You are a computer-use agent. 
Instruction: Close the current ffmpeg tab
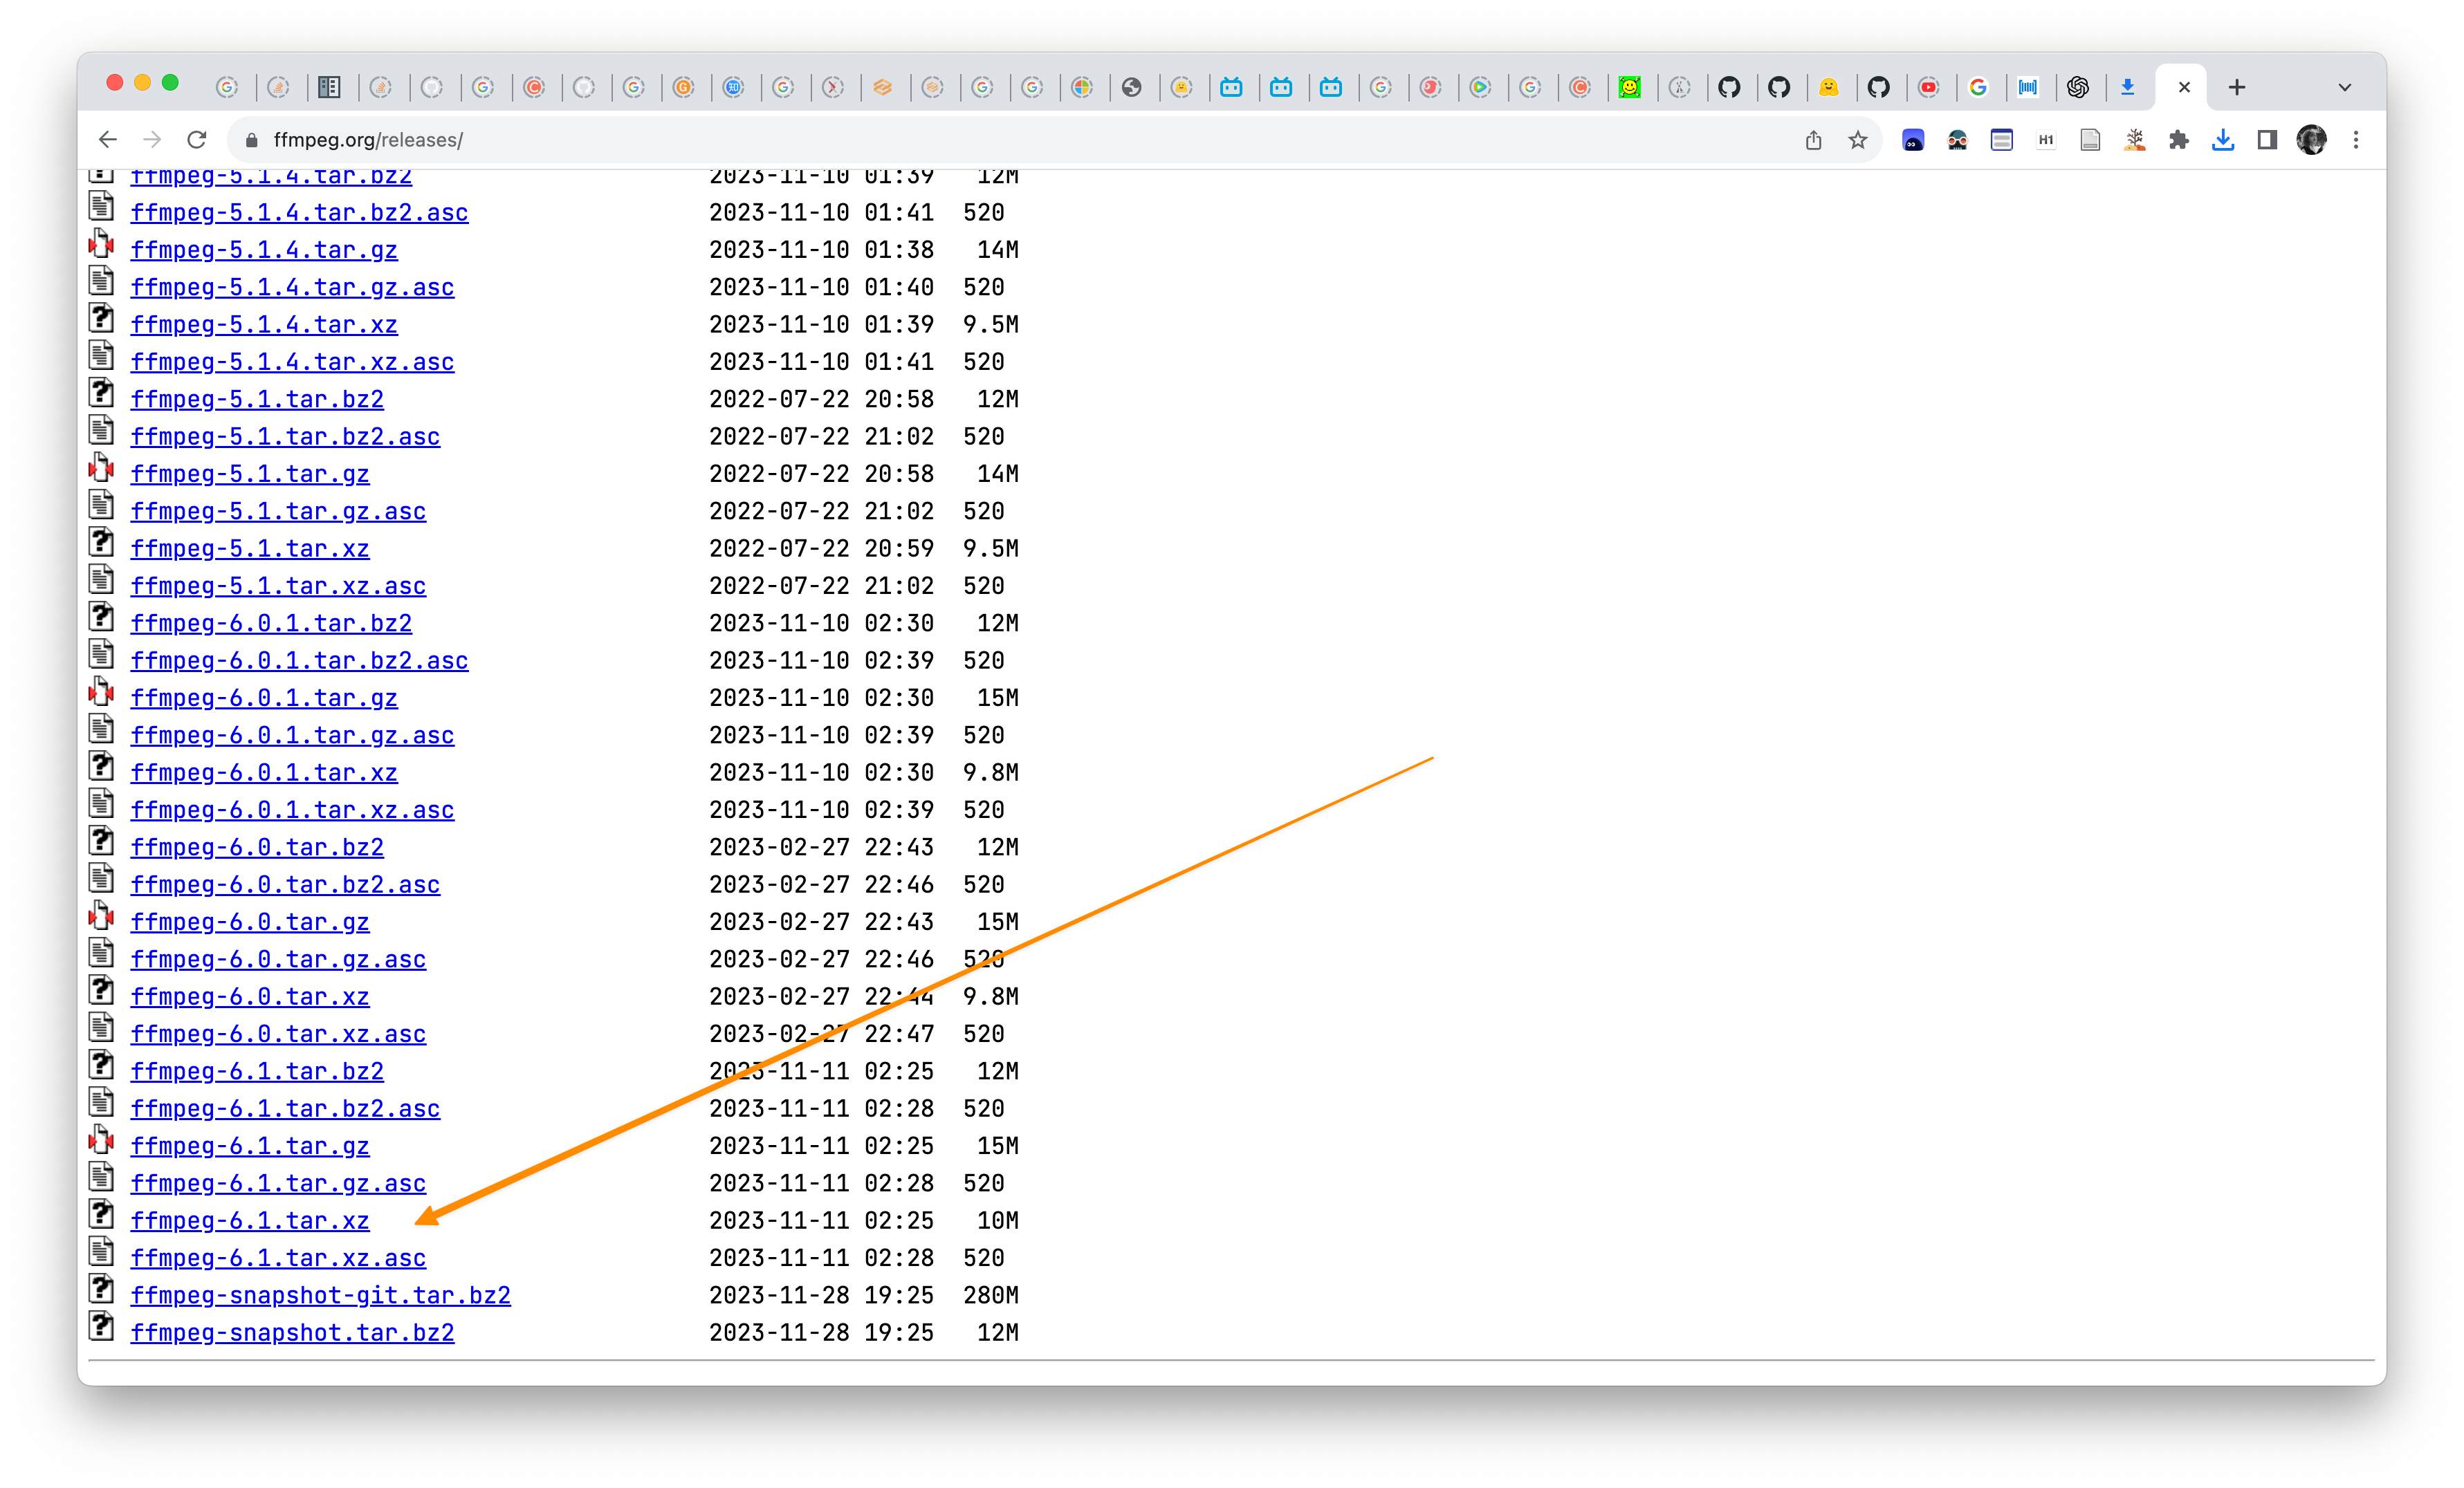[x=2184, y=88]
